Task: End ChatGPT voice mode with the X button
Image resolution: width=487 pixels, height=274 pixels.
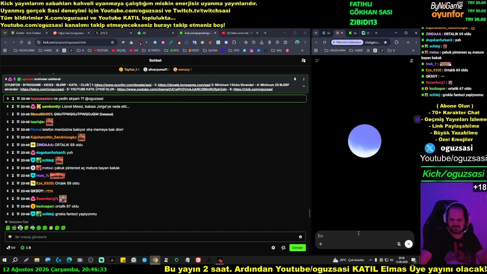Action: click(x=408, y=244)
